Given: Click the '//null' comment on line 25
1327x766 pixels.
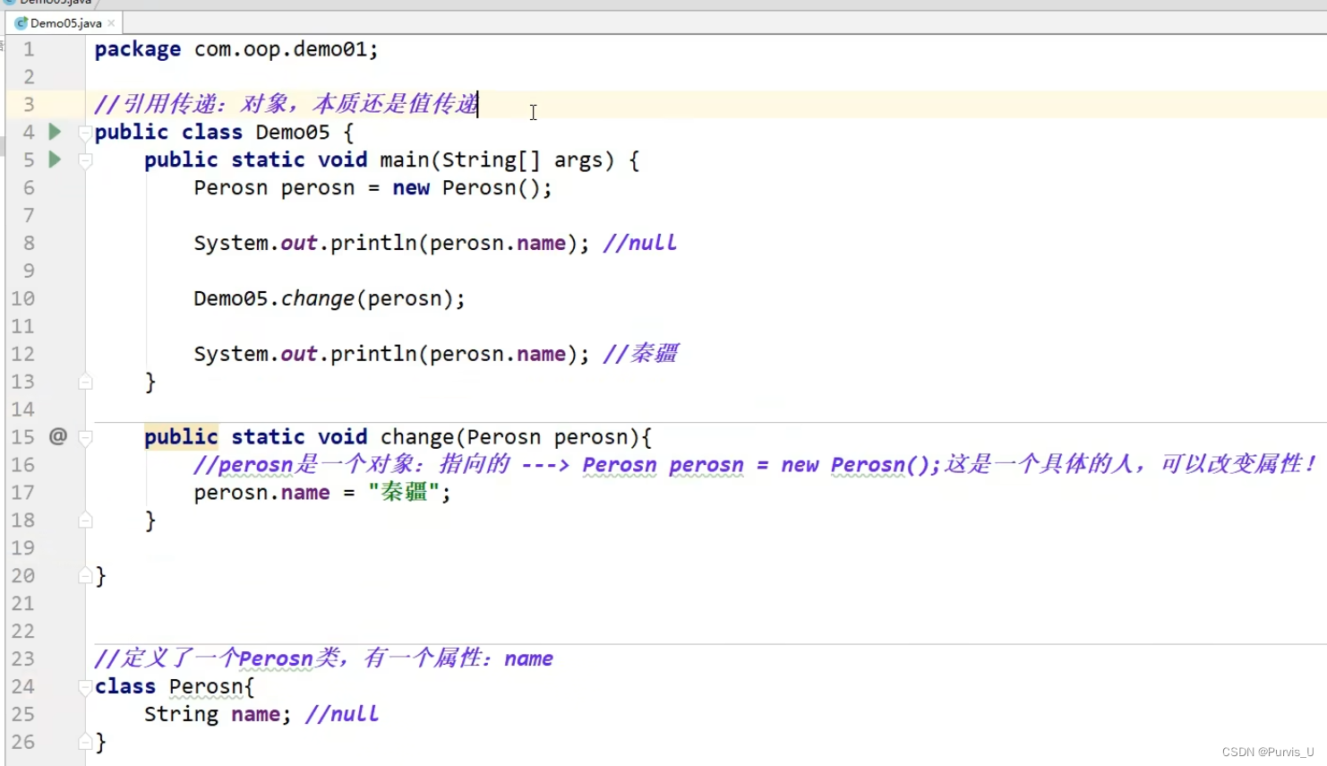Looking at the screenshot, I should (x=342, y=714).
